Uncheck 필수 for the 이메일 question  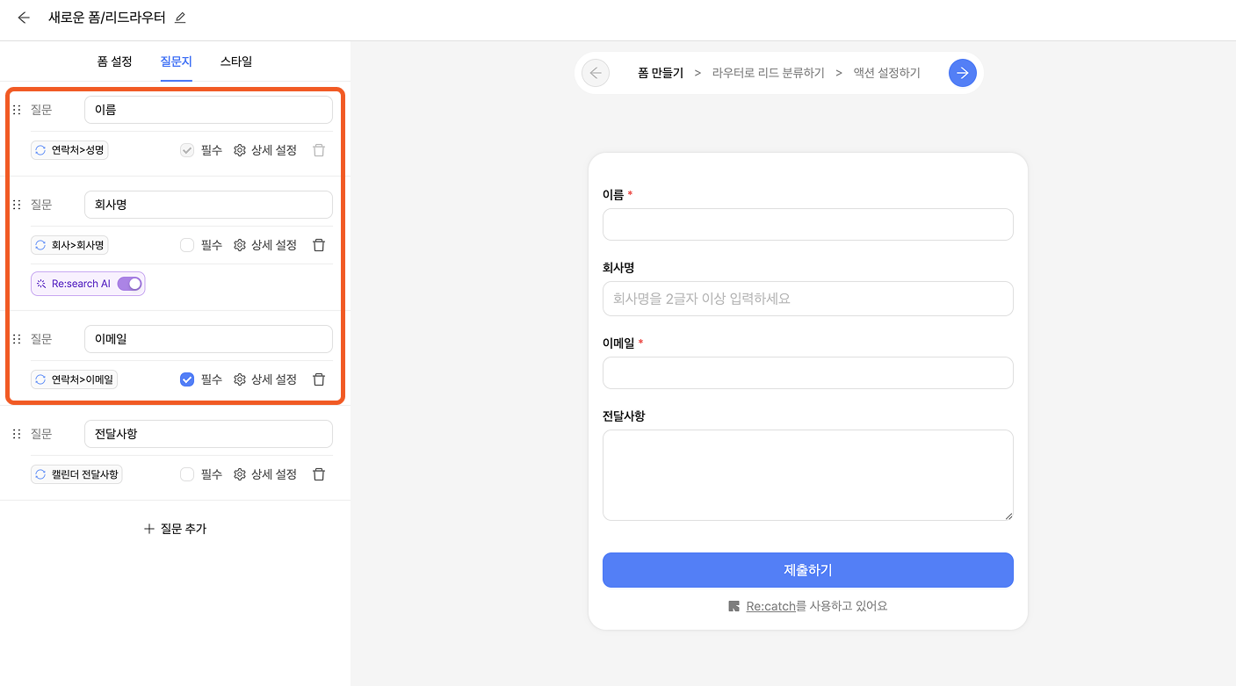(x=187, y=379)
